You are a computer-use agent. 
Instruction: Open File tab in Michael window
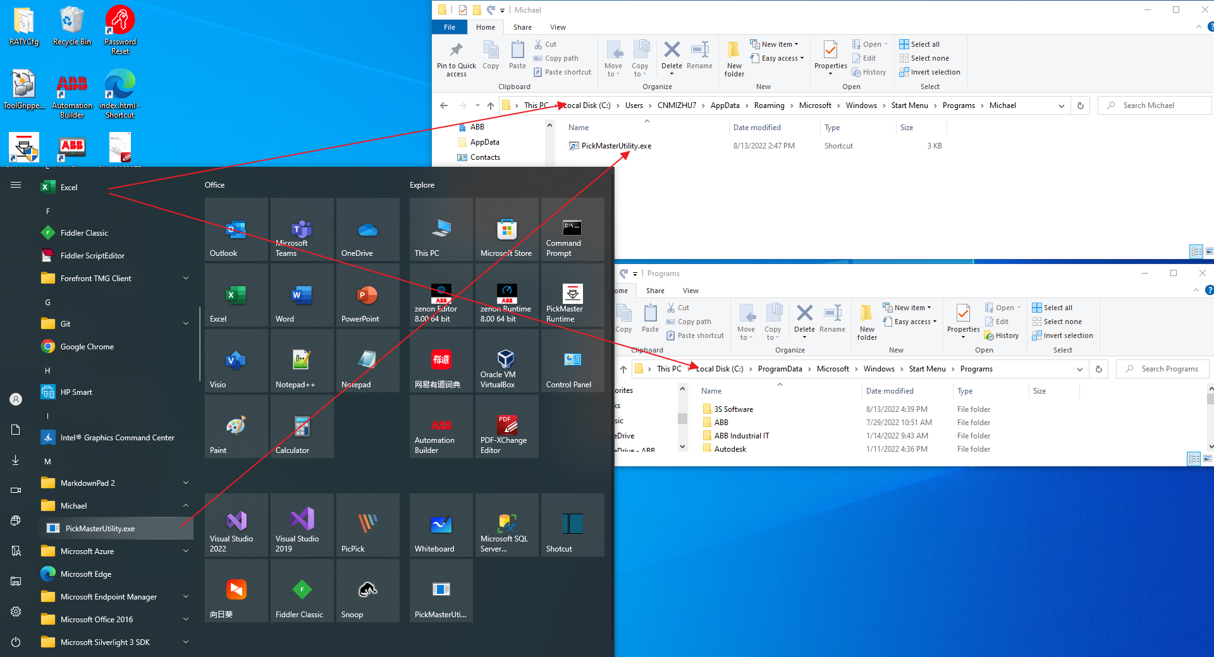point(450,27)
